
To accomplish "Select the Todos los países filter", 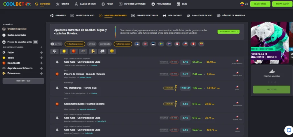I will [x=123, y=44].
